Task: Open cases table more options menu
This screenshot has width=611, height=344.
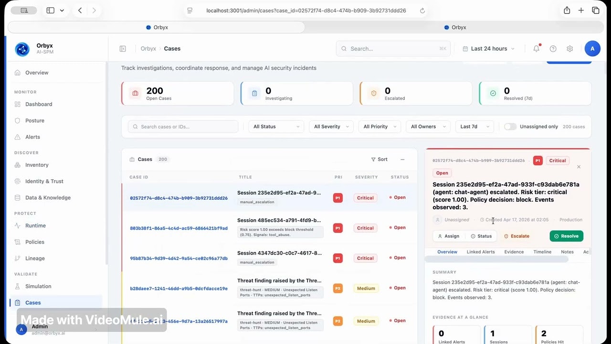Action: 402,160
